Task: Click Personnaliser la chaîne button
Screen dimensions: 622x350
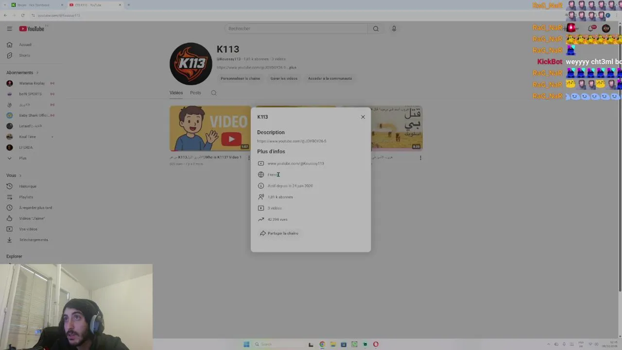Action: (240, 78)
